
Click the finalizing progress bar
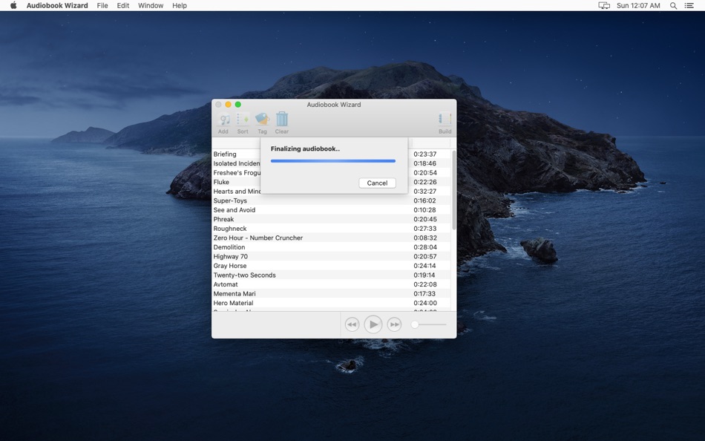(x=333, y=160)
